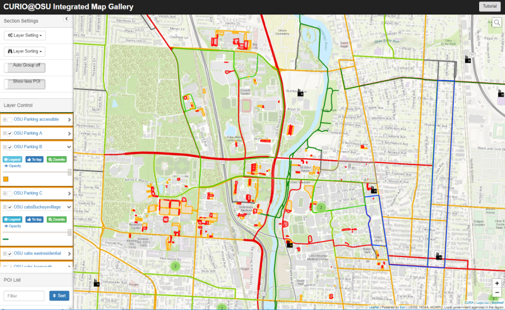
Task: Click To top under OSU cabsBuckeyevillage
Action: click(35, 220)
